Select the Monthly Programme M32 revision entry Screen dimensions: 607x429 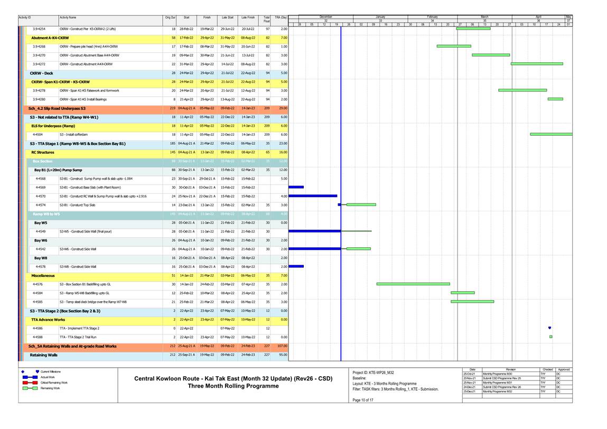coord(497,391)
